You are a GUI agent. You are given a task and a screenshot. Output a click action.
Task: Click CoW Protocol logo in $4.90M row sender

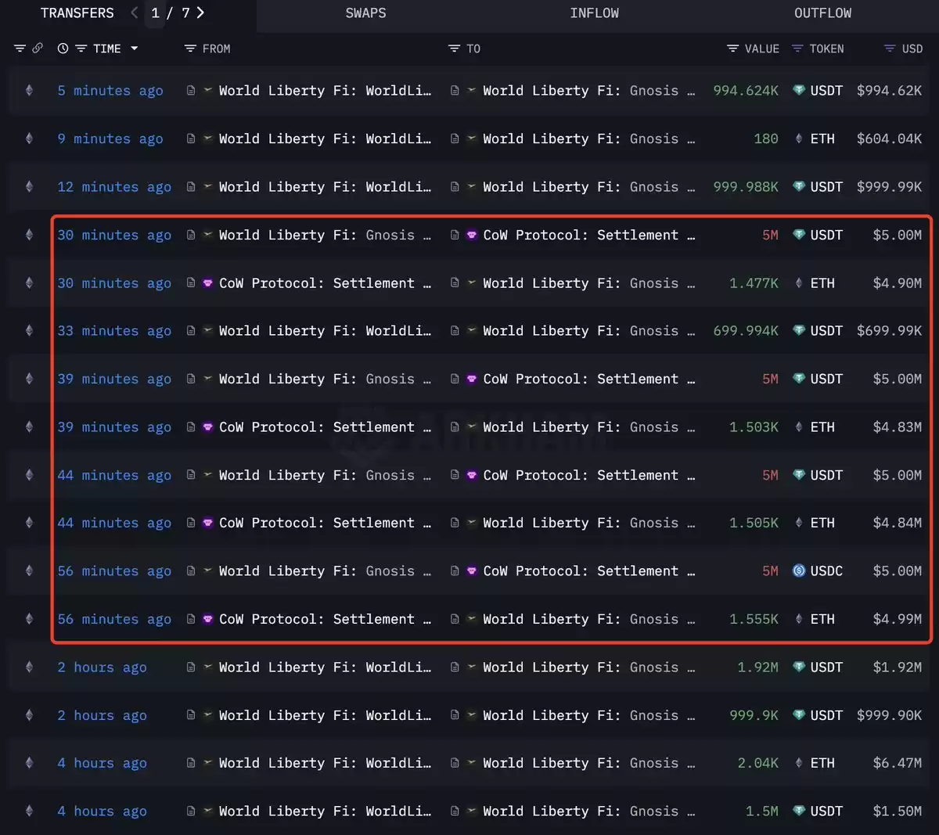[x=207, y=283]
